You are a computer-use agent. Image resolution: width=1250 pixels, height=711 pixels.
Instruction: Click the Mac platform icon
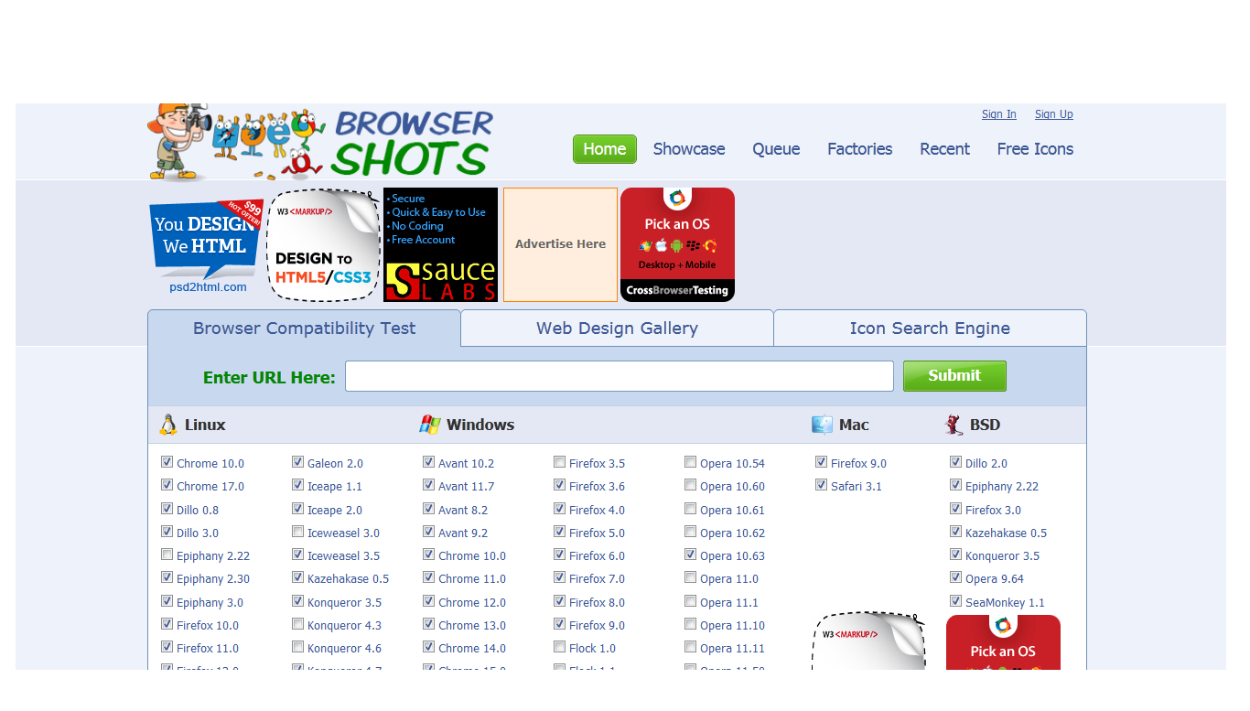pos(821,424)
